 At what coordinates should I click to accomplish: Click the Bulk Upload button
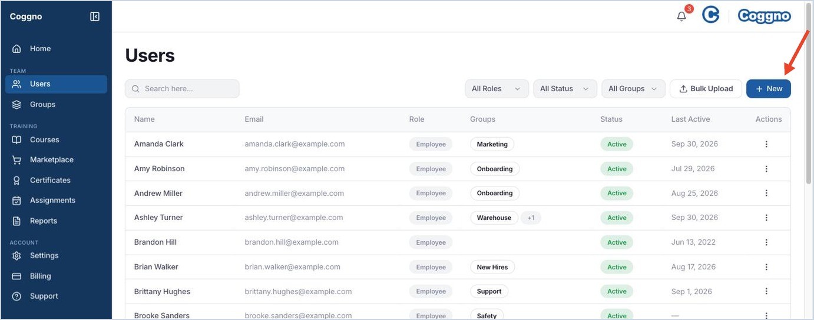point(706,89)
